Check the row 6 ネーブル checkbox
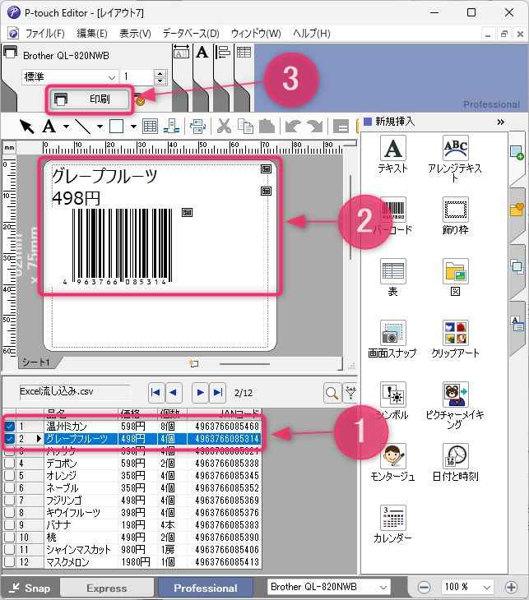This screenshot has width=529, height=600. [9, 488]
